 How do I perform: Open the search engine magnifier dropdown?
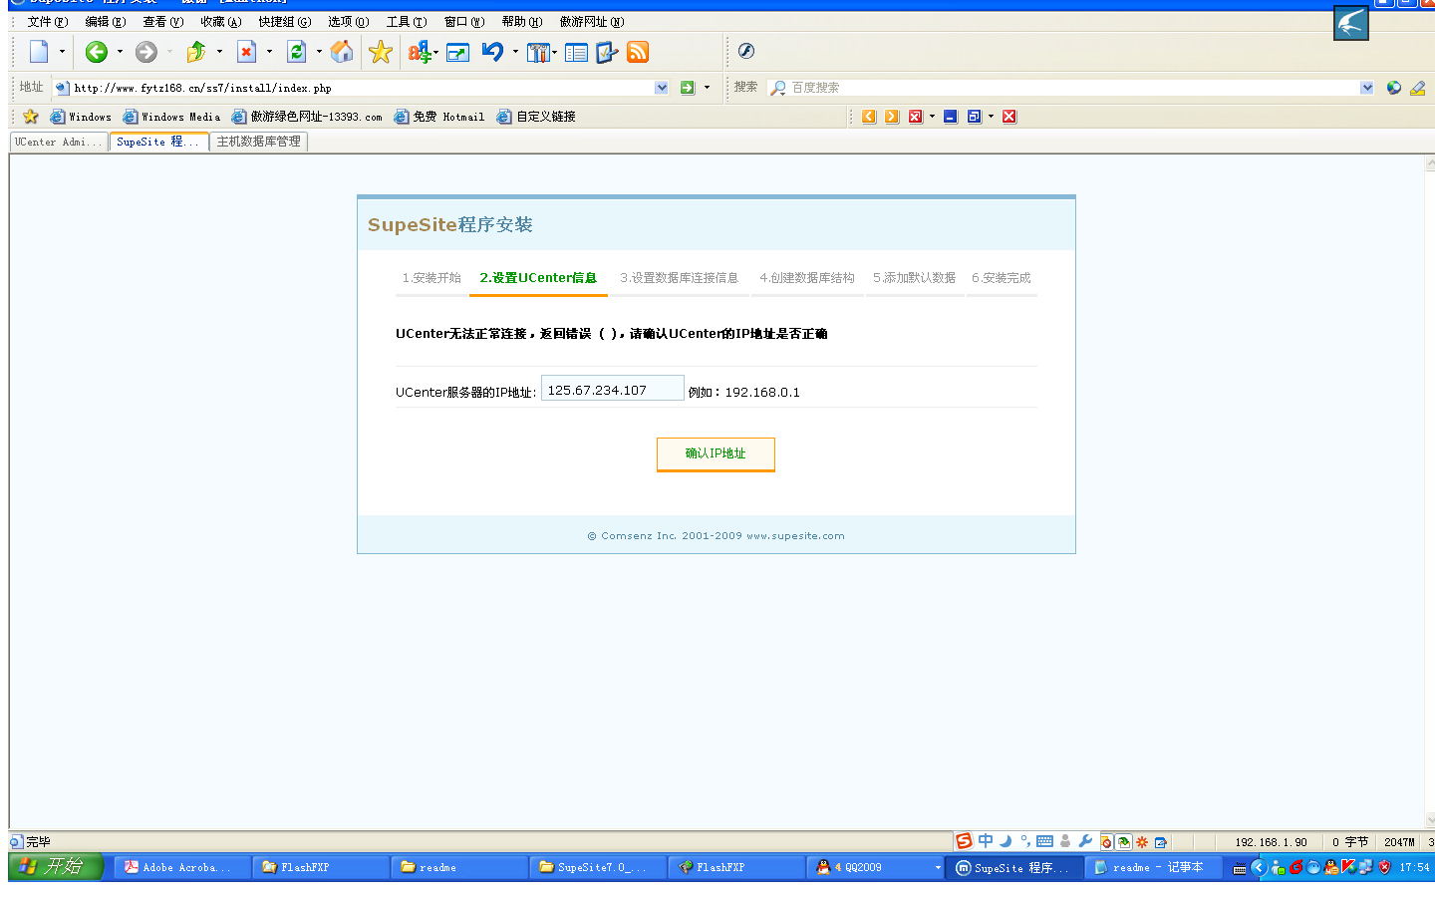click(x=778, y=88)
